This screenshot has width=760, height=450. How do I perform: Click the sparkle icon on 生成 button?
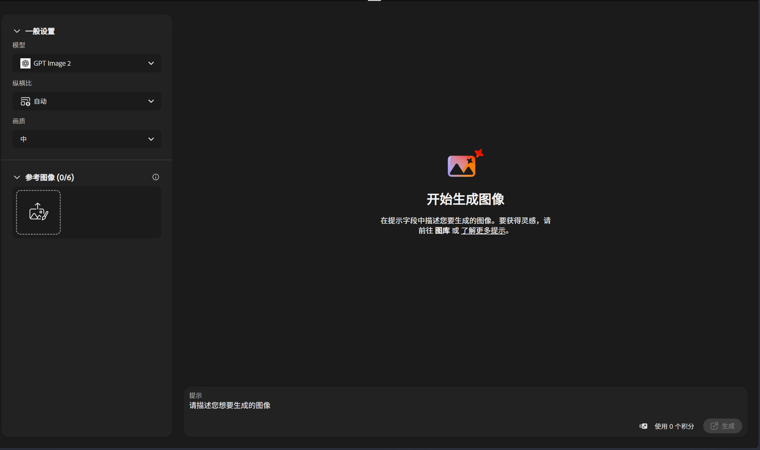(714, 426)
